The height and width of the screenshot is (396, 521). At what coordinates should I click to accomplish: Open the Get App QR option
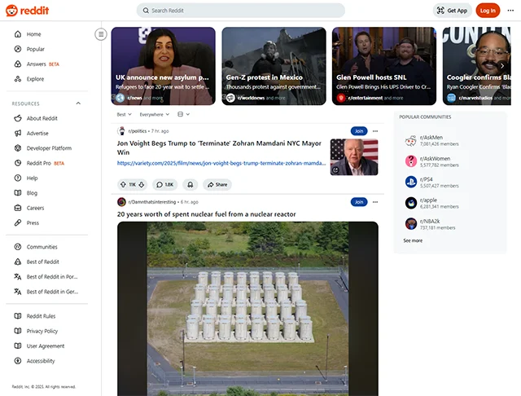pyautogui.click(x=452, y=11)
